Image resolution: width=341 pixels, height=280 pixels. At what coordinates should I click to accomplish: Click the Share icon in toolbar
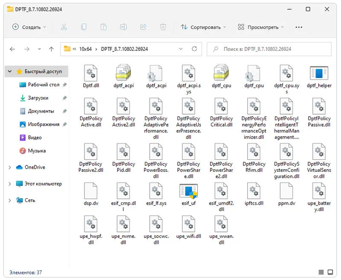click(143, 27)
